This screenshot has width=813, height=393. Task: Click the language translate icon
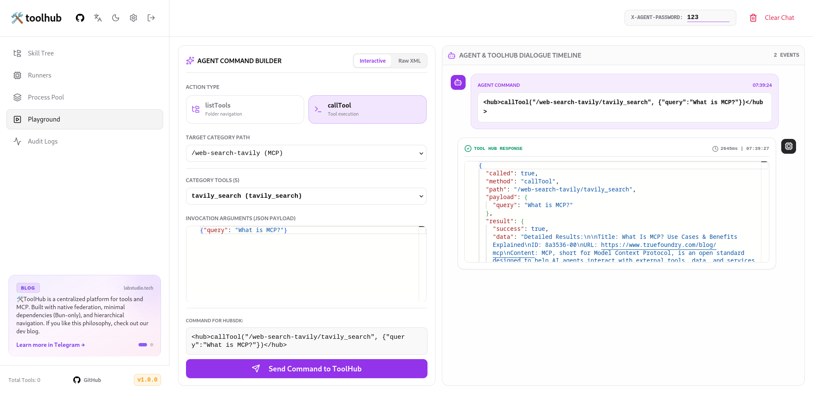click(98, 18)
